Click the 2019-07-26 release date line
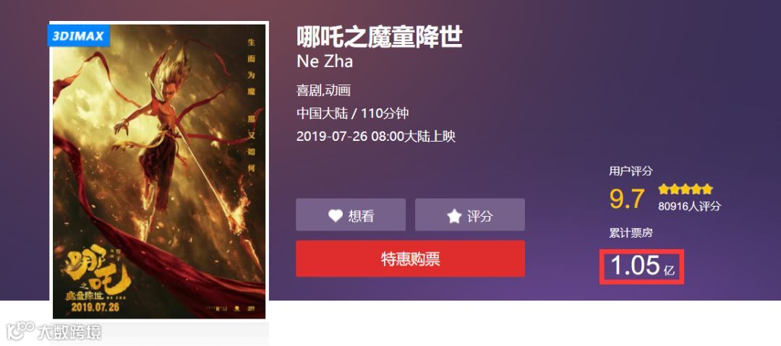Image resolution: width=781 pixels, height=346 pixels. (x=376, y=137)
